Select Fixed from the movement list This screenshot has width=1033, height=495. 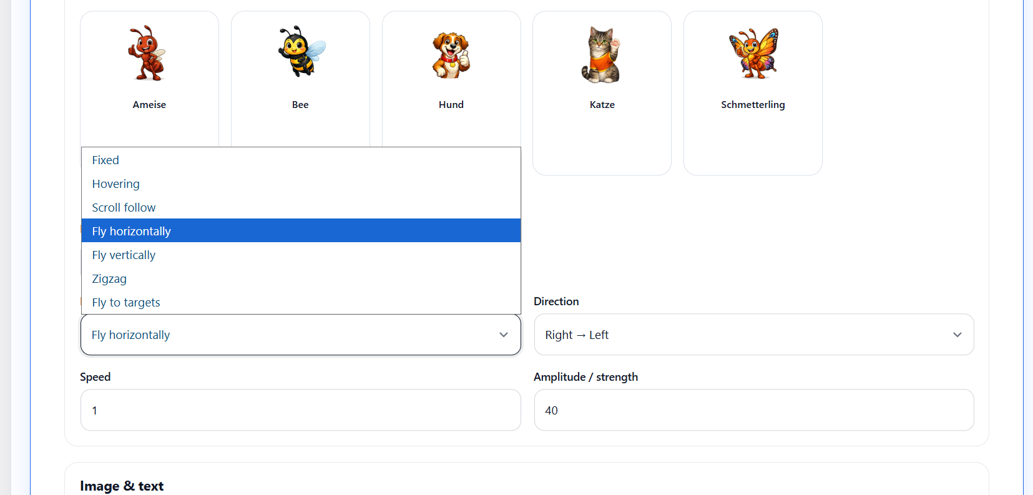click(x=105, y=160)
